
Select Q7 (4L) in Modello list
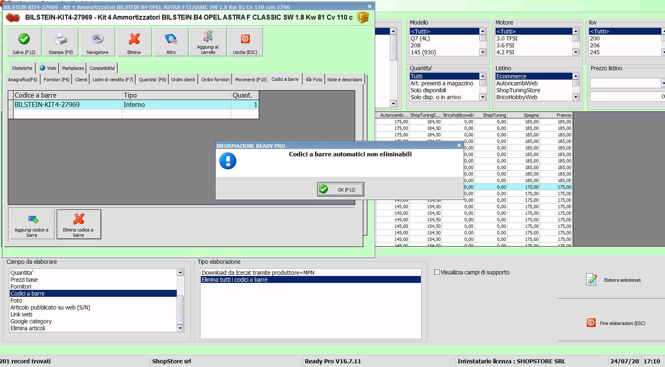(x=444, y=38)
